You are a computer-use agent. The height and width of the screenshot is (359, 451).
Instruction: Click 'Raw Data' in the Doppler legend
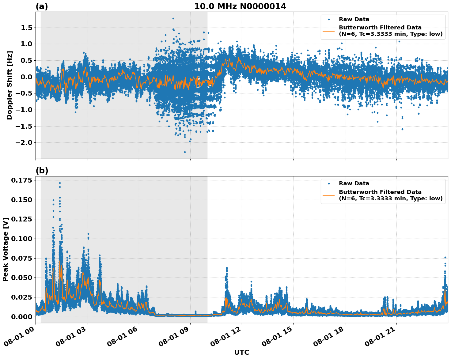point(354,19)
